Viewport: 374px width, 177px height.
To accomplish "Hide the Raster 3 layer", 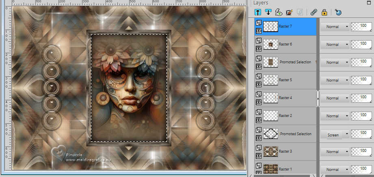I will (x=258, y=155).
